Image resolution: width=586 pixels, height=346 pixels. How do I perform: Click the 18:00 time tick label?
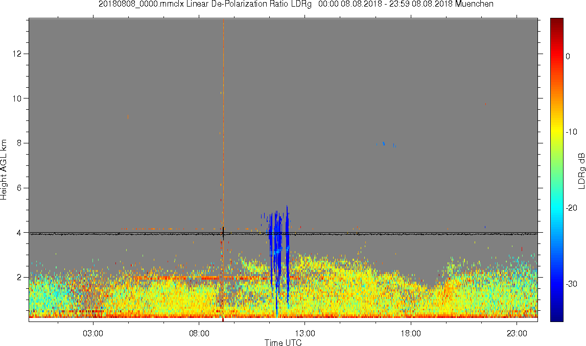point(411,333)
